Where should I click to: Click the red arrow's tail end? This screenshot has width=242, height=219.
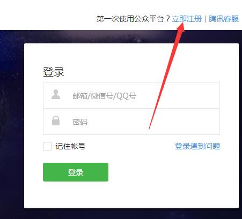pos(150,127)
